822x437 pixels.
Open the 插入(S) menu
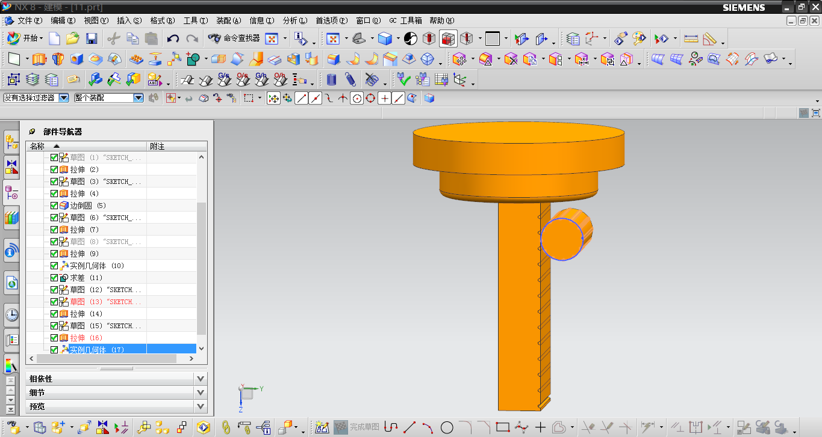[x=129, y=20]
